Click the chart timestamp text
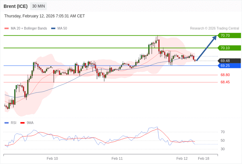Screen dimensions: 242x164 45,16
